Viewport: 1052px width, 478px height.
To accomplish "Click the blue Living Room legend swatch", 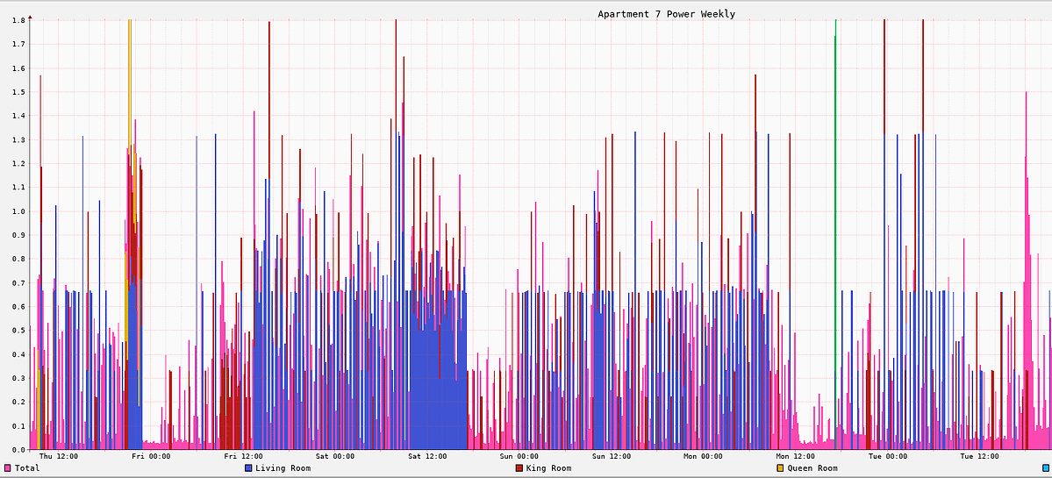I will click(248, 468).
